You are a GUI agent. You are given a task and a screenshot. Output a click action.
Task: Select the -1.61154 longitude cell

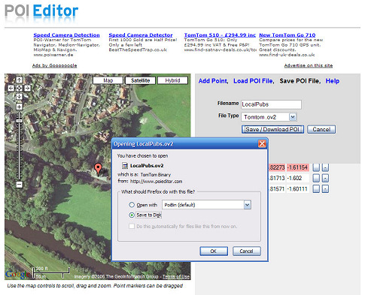pos(297,167)
